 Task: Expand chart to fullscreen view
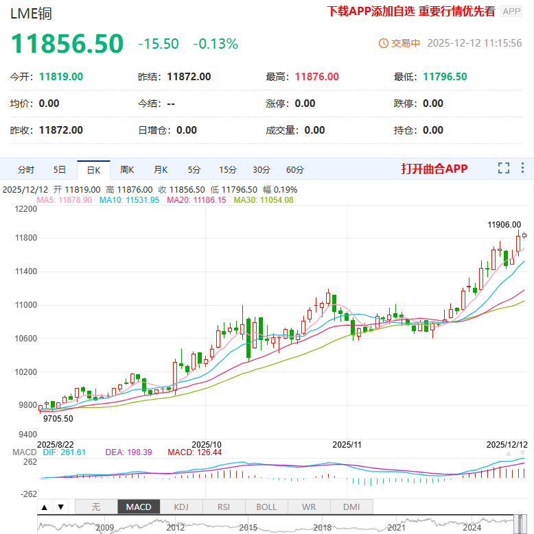pos(504,168)
